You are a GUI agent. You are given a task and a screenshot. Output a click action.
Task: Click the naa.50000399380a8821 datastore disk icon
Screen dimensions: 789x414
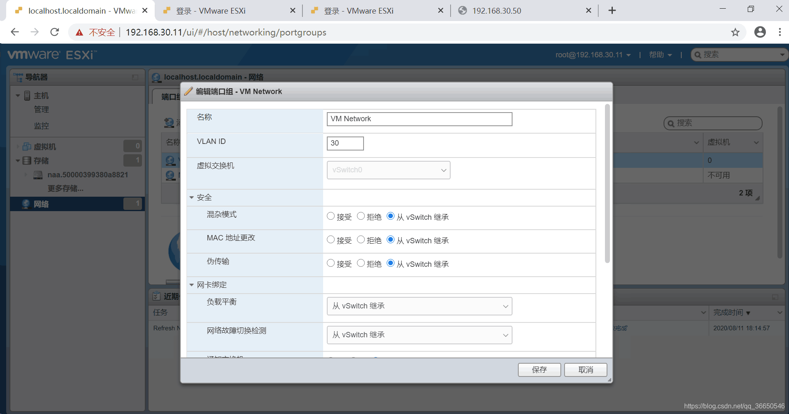(x=38, y=175)
